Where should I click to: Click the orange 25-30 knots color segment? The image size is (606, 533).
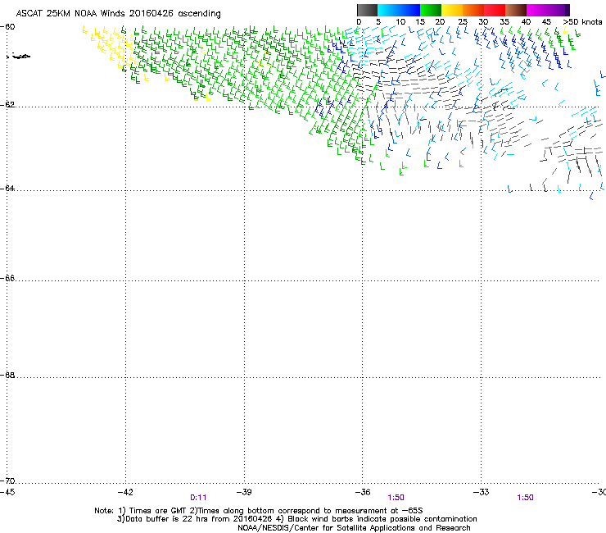pos(473,10)
